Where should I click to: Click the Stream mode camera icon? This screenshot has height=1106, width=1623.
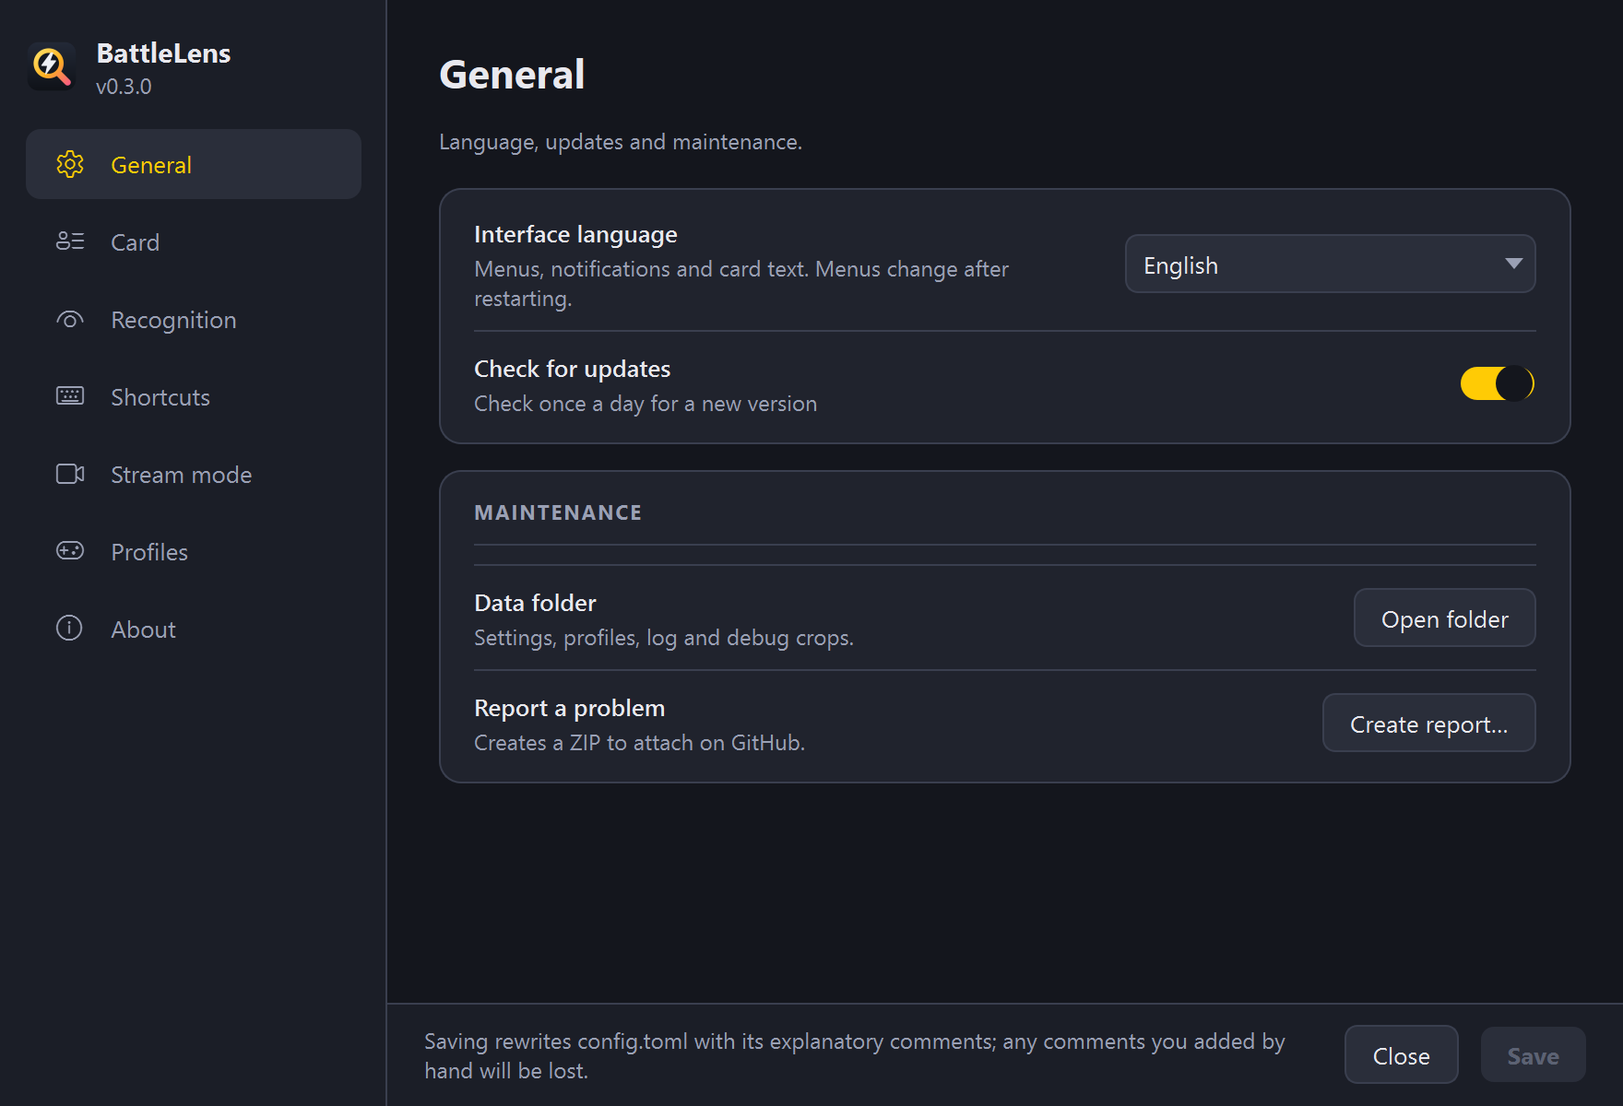click(x=70, y=474)
